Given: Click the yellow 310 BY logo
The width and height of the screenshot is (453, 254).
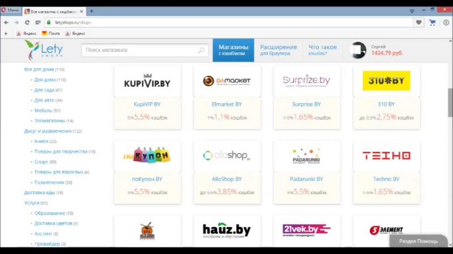Looking at the screenshot, I should [386, 81].
